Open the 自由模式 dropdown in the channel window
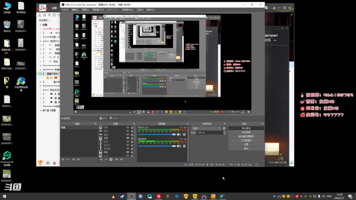 pos(44,20)
